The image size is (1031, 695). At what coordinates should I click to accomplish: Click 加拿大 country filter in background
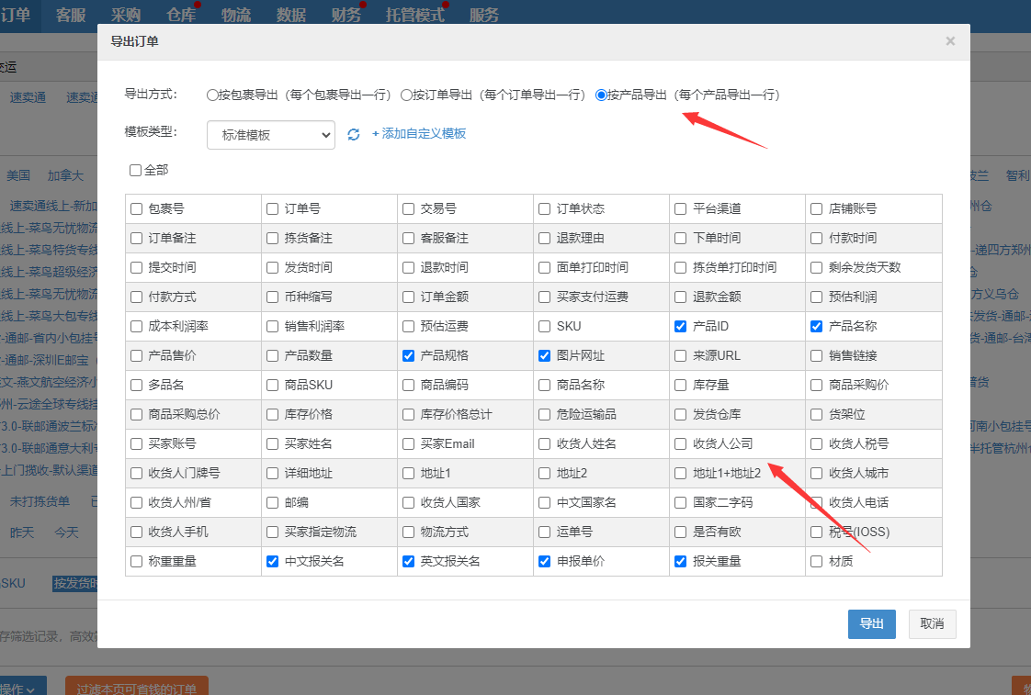[65, 175]
